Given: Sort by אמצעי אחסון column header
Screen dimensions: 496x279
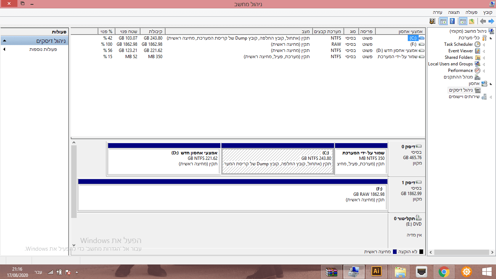Looking at the screenshot, I should [400, 31].
